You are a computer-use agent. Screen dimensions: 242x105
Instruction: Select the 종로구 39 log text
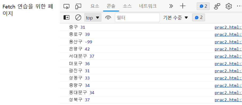(x=79, y=35)
